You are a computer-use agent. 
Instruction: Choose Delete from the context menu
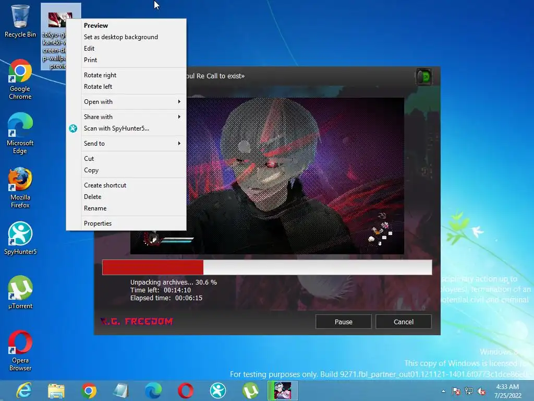pos(126,197)
